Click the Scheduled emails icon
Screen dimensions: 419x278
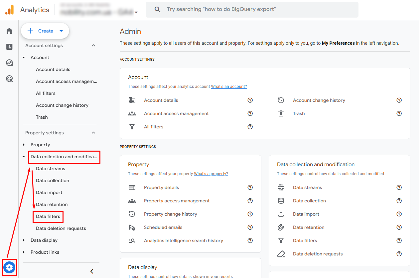(132, 227)
